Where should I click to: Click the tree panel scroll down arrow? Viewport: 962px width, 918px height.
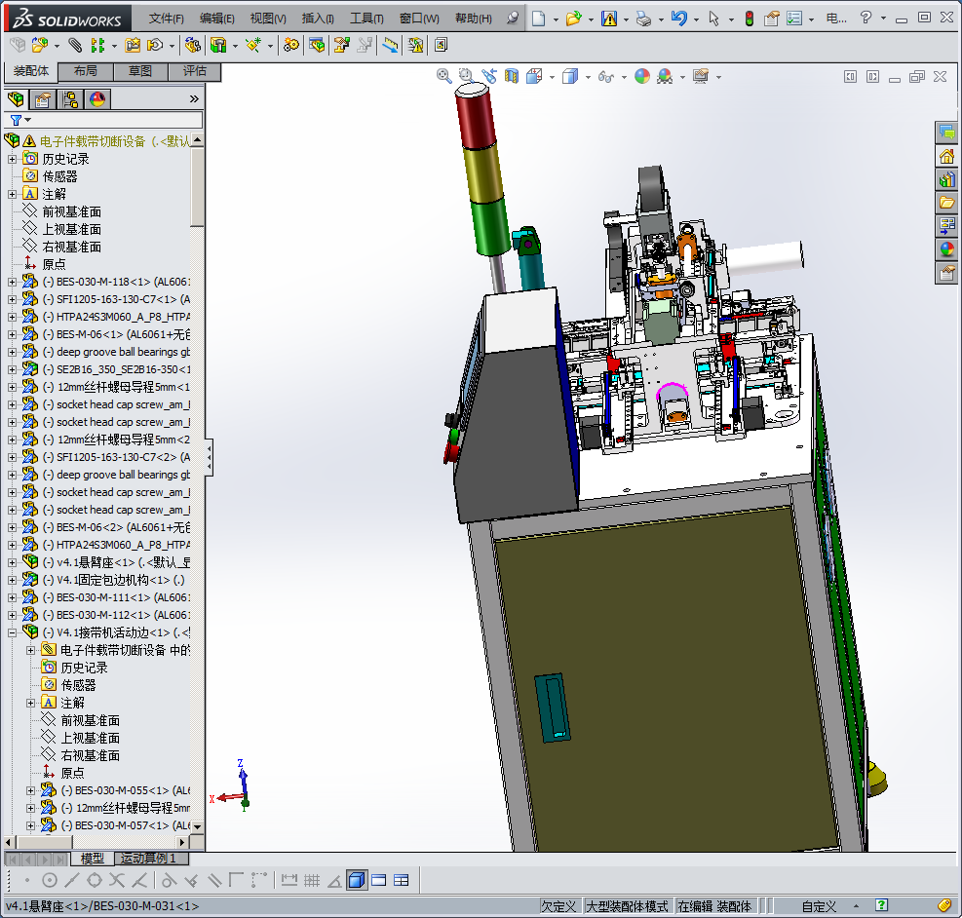pyautogui.click(x=197, y=826)
